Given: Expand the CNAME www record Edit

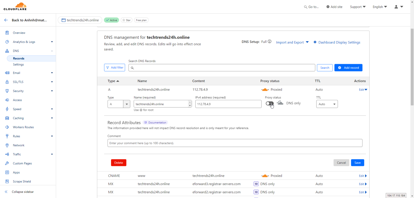Looking at the screenshot, I should (x=363, y=176).
